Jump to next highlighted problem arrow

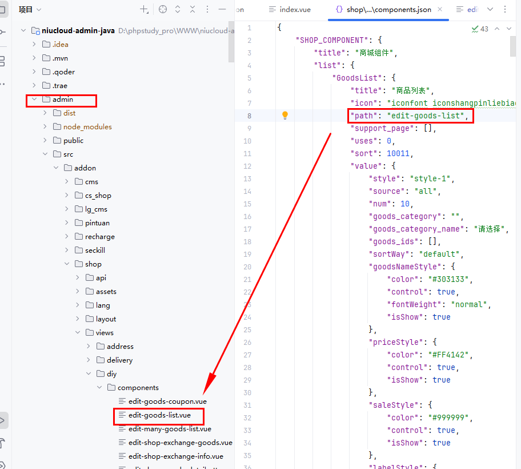tap(510, 29)
